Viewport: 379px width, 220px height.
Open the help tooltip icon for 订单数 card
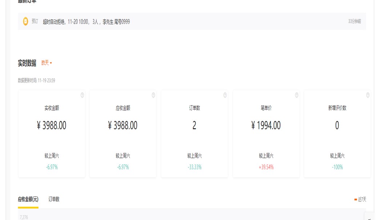tap(225, 95)
